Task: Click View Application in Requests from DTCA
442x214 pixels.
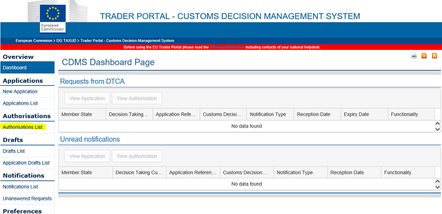Action: (x=87, y=98)
